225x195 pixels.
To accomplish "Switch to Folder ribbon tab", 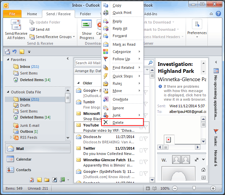I will 85,14.
